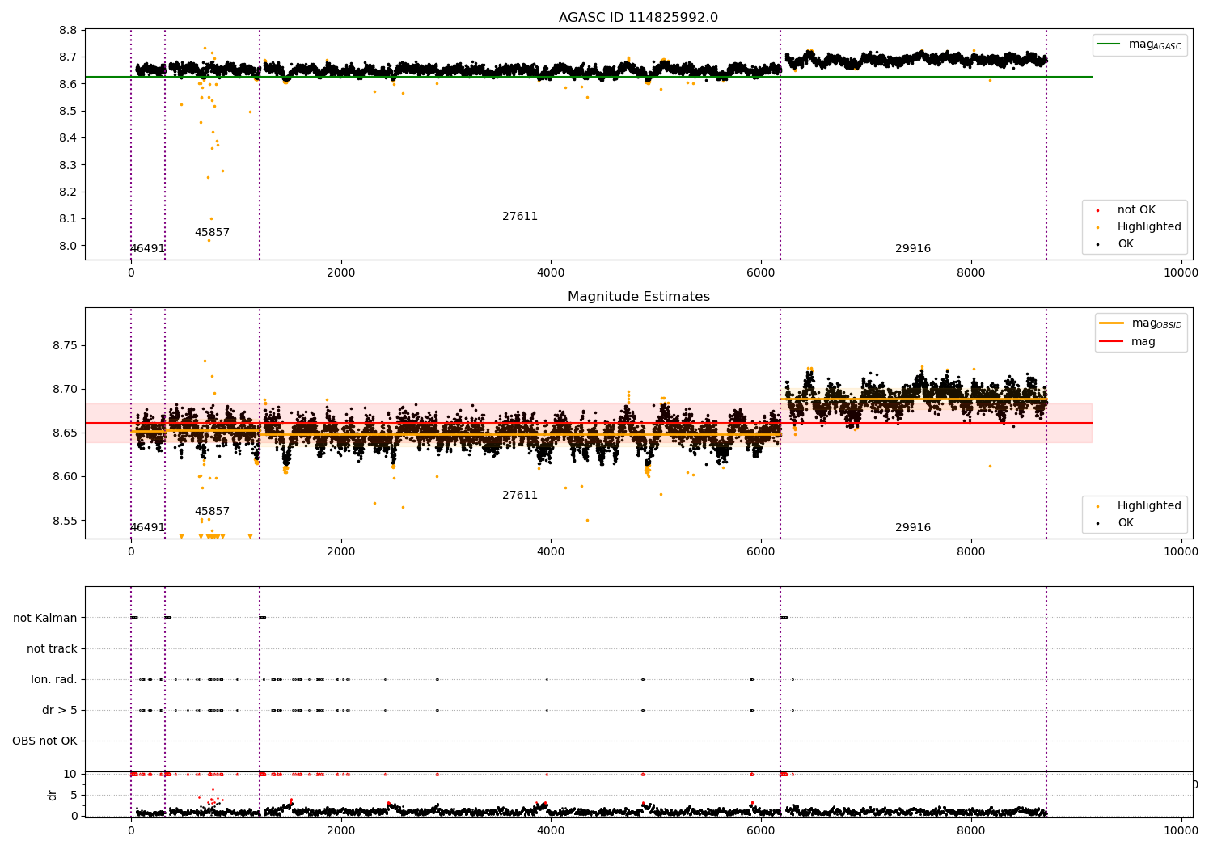Click the red 'mag' legend entry in the middle plot
The width and height of the screenshot is (1213, 849).
pos(1127,341)
